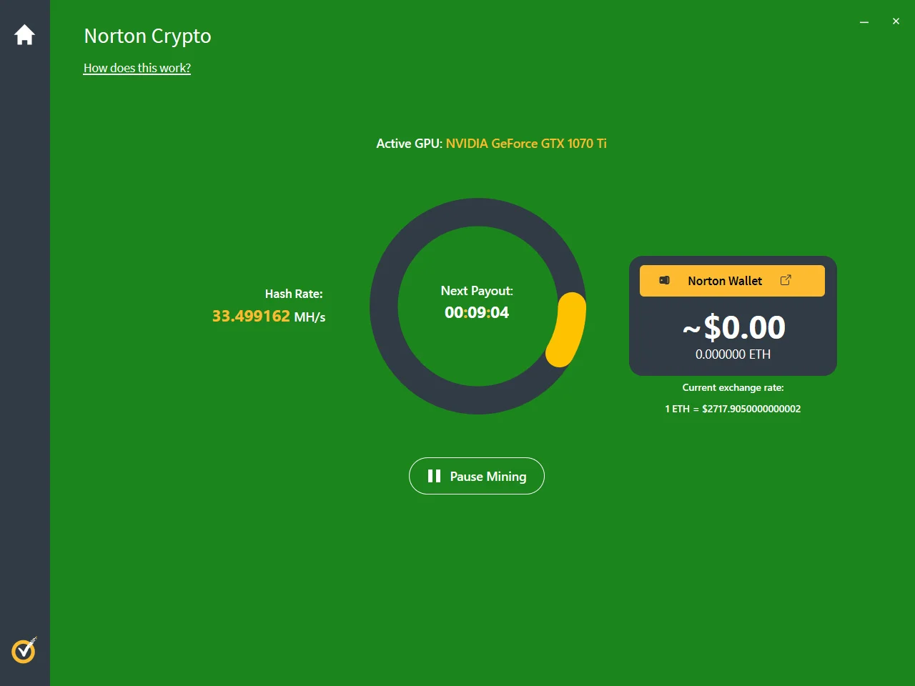
Task: Click the Next Payout timer 00:09:04
Action: pyautogui.click(x=477, y=312)
